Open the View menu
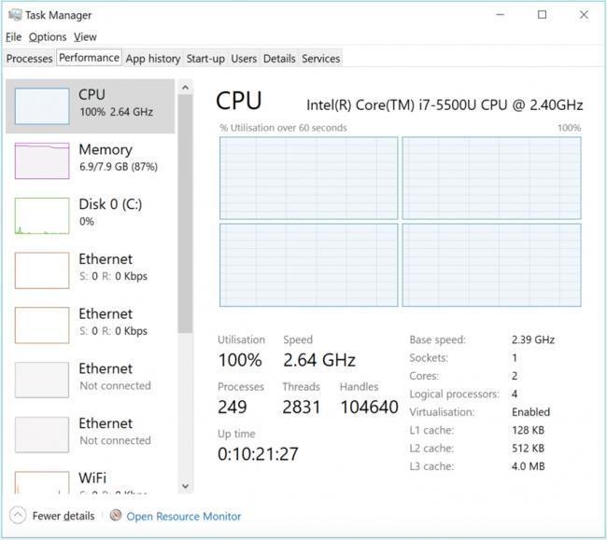This screenshot has width=607, height=540. pos(85,37)
